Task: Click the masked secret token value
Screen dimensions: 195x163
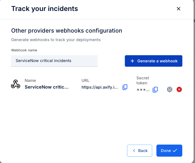Action: 143,90
